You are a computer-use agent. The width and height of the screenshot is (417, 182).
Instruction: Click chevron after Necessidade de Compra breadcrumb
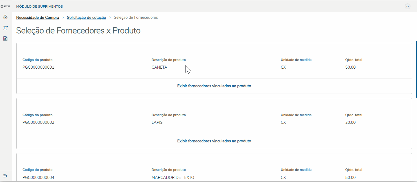[x=63, y=18]
